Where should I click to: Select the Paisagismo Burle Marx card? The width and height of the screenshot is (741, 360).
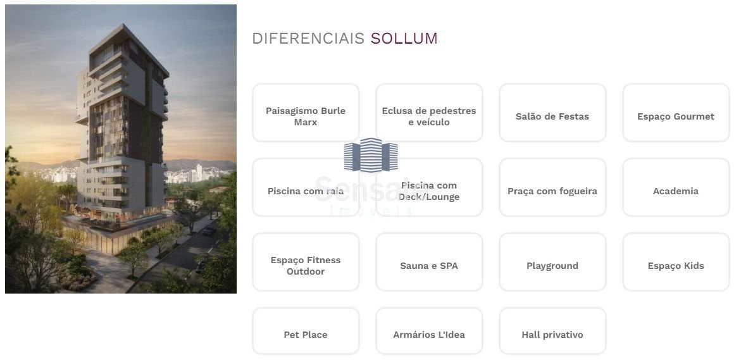coord(306,113)
